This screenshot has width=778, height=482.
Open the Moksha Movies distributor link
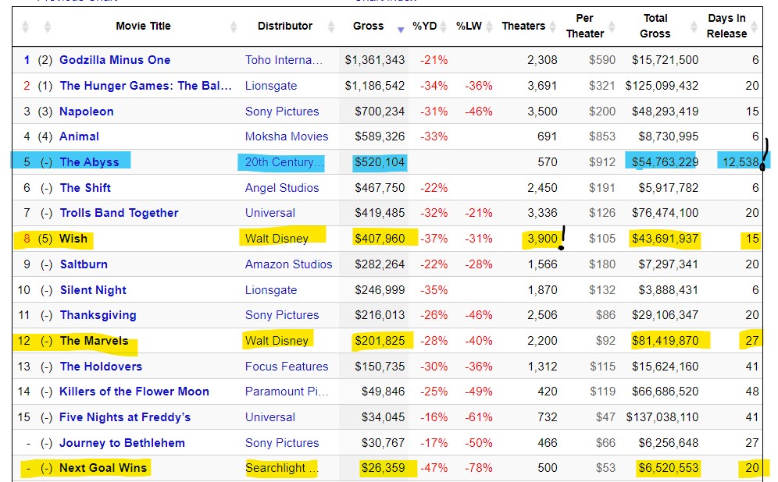pos(286,136)
